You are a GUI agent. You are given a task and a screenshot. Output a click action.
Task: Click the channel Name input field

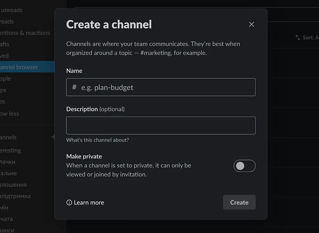click(161, 87)
